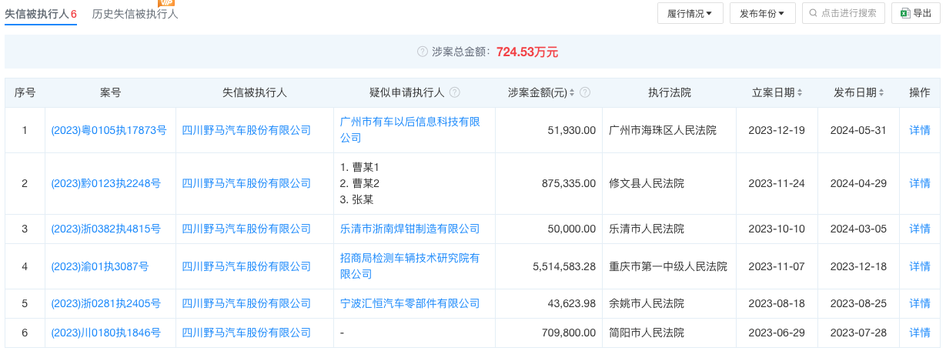Click the Excel export icon 导出

point(906,13)
